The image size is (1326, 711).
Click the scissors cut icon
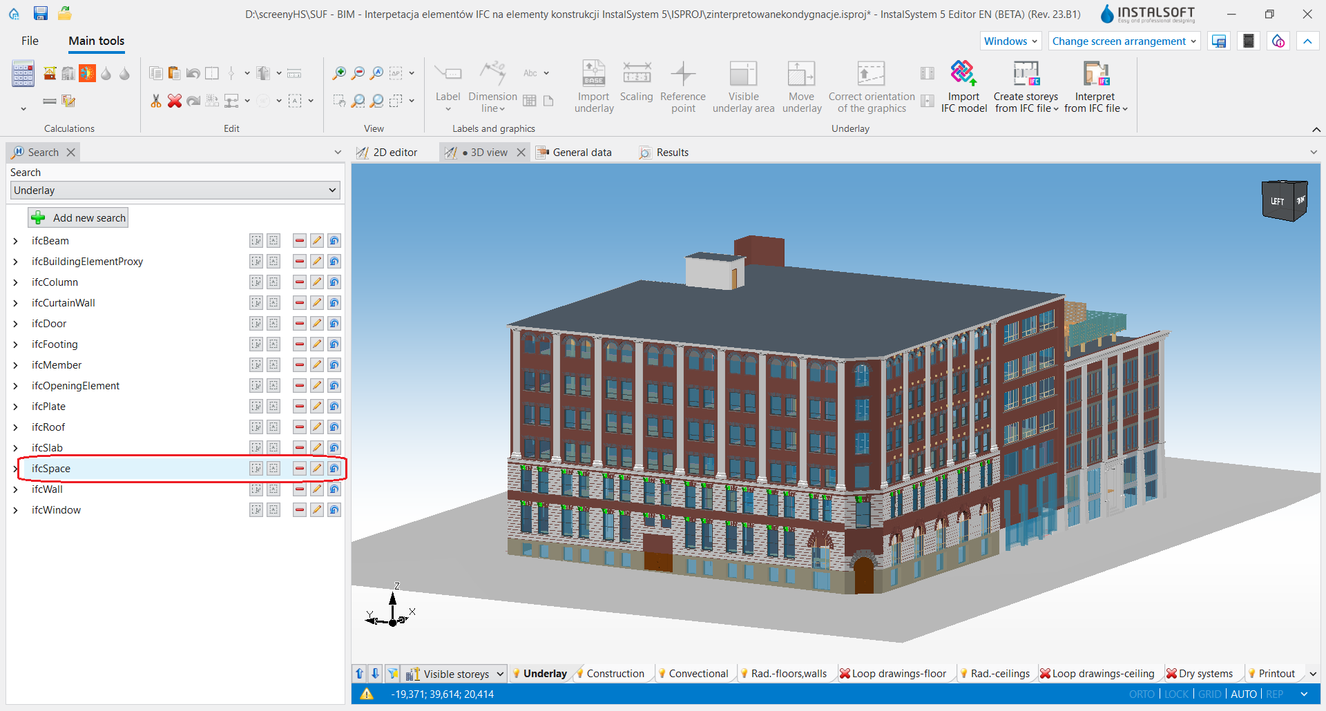coord(156,101)
